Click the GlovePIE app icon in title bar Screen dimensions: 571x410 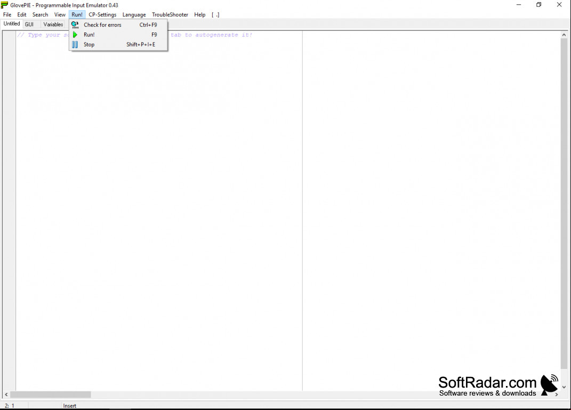4,5
